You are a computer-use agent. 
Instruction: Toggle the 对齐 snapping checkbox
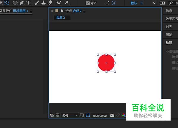pyautogui.click(x=88, y=3)
